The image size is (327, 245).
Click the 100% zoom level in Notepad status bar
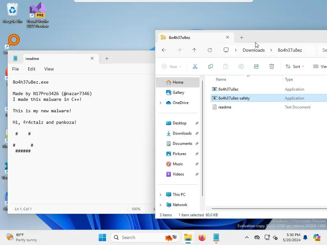point(136,209)
